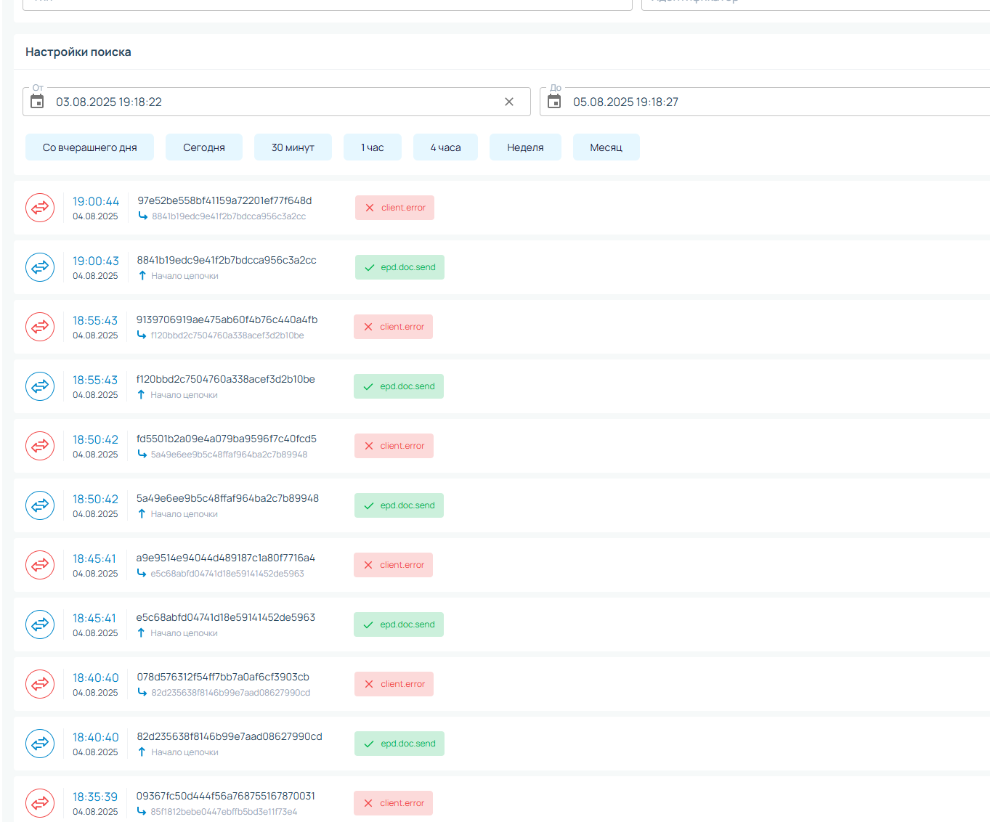The height and width of the screenshot is (822, 990).
Task: Choose the '1 час' range button
Action: click(x=373, y=147)
